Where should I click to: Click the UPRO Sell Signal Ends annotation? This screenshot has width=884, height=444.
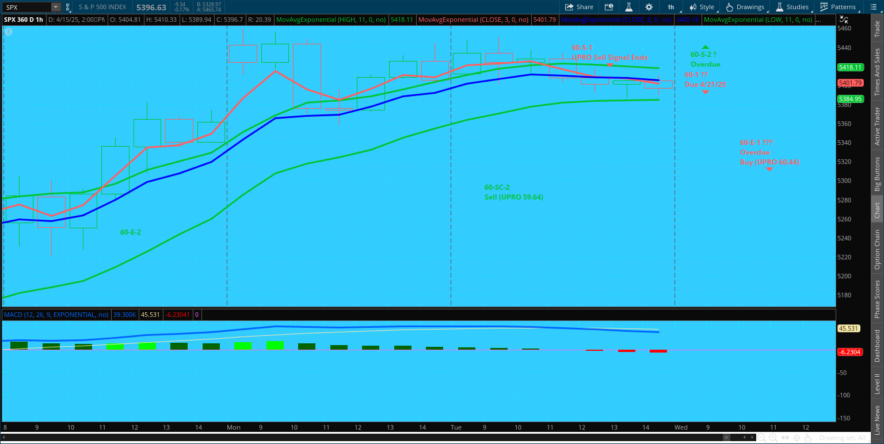coord(609,58)
